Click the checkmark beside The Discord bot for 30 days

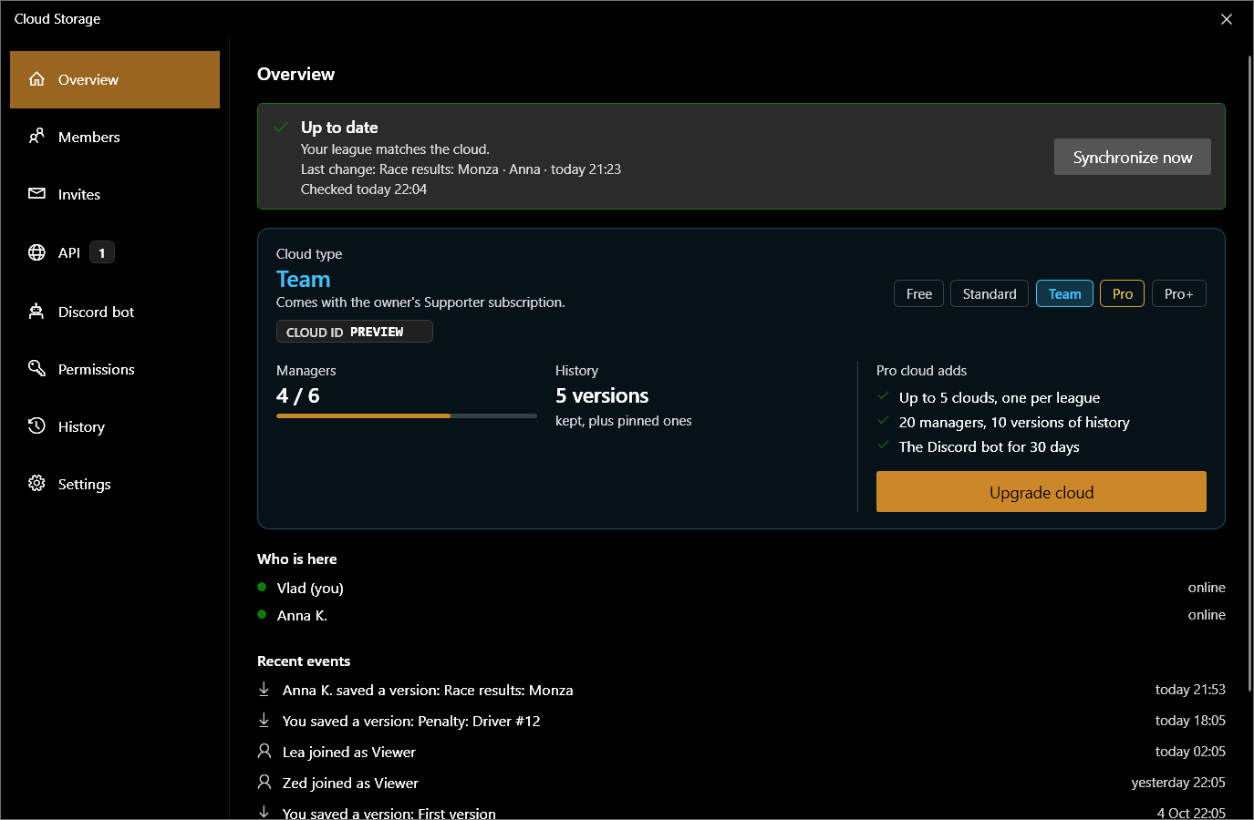click(883, 446)
